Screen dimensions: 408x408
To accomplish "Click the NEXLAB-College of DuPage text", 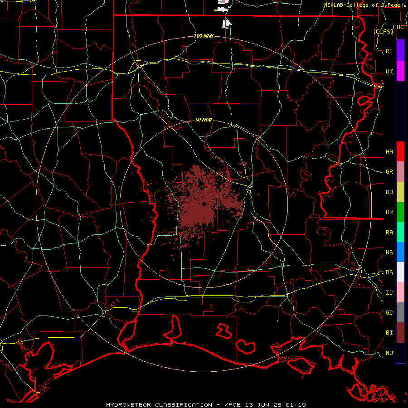I will click(362, 5).
